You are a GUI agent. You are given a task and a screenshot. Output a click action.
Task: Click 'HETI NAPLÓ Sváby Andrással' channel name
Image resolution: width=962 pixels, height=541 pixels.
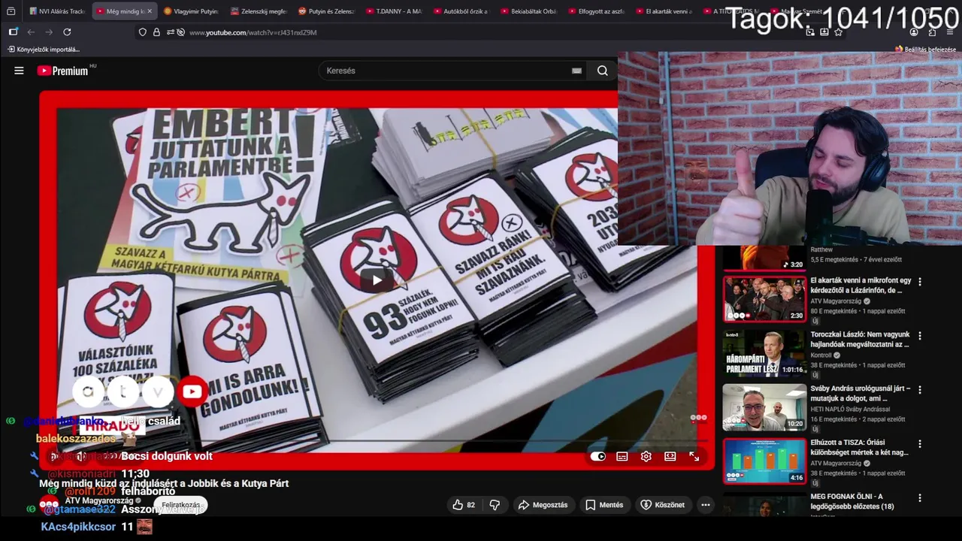click(849, 410)
